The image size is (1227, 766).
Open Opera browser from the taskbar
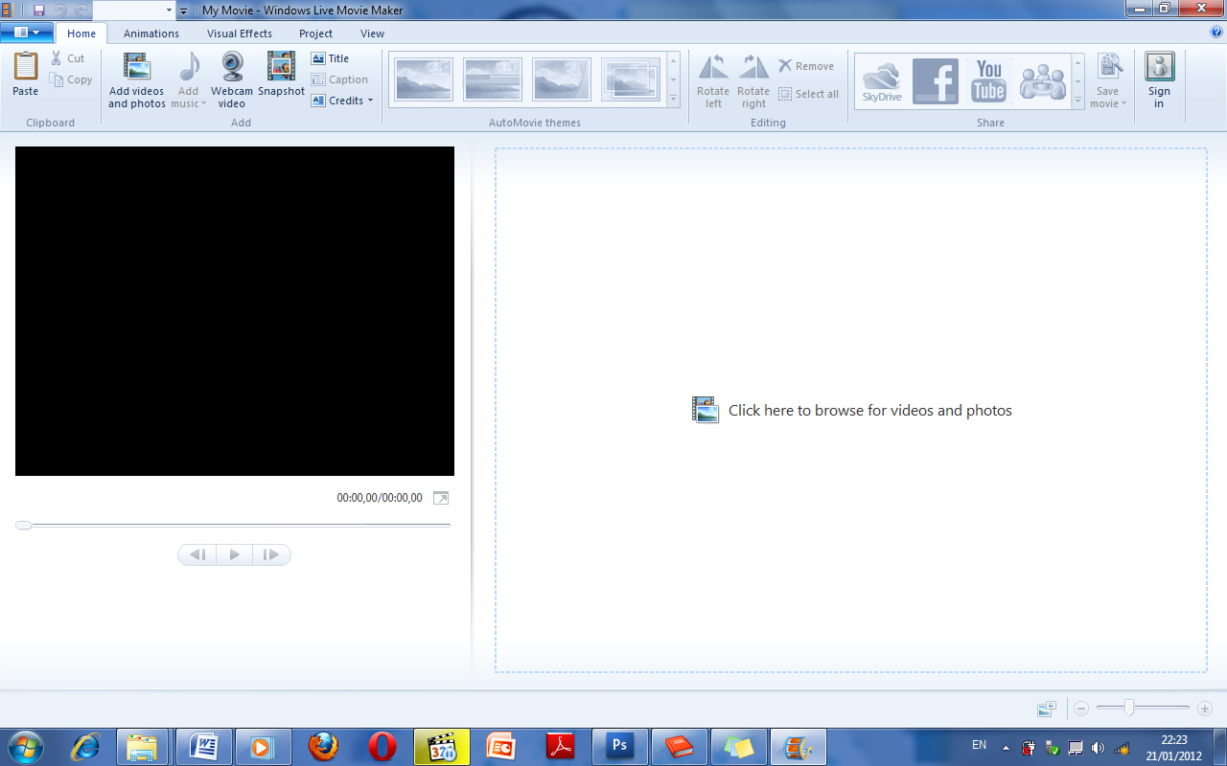[x=382, y=746]
